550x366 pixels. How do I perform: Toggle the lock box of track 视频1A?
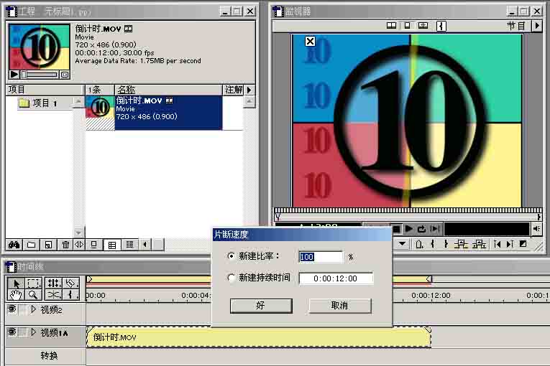23,332
